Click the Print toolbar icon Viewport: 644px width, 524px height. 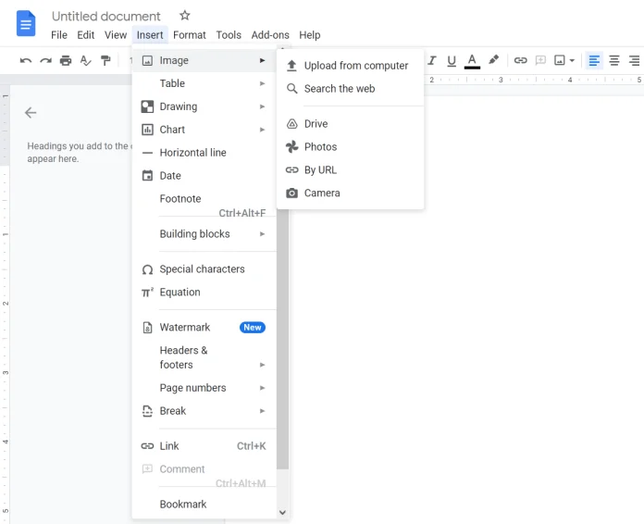[x=66, y=61]
